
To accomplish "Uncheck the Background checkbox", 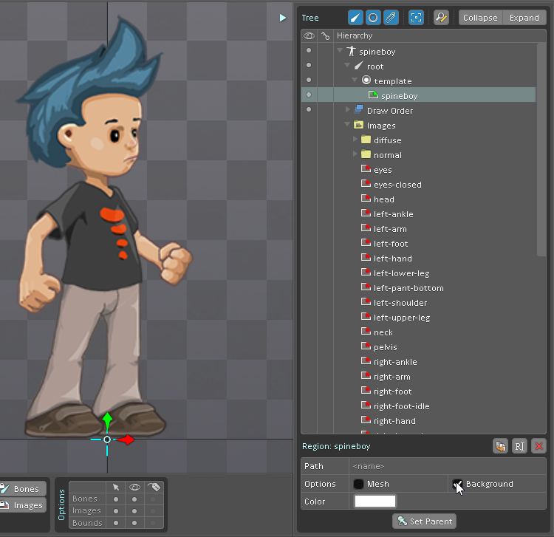I will click(457, 484).
